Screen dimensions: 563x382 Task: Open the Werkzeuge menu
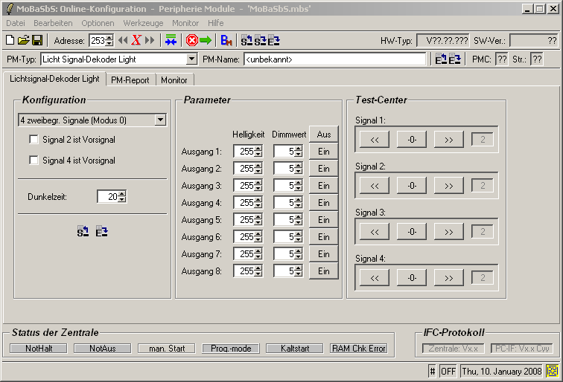point(143,23)
